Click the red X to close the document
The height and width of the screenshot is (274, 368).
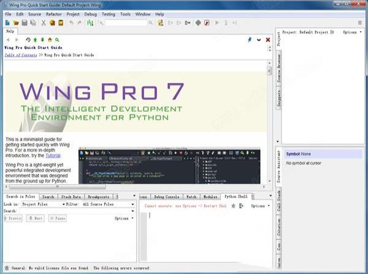pos(267,40)
